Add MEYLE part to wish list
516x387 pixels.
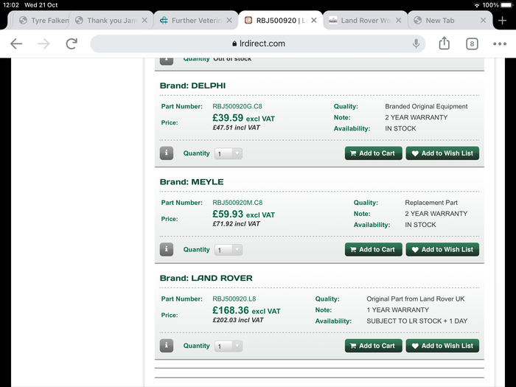coord(442,249)
